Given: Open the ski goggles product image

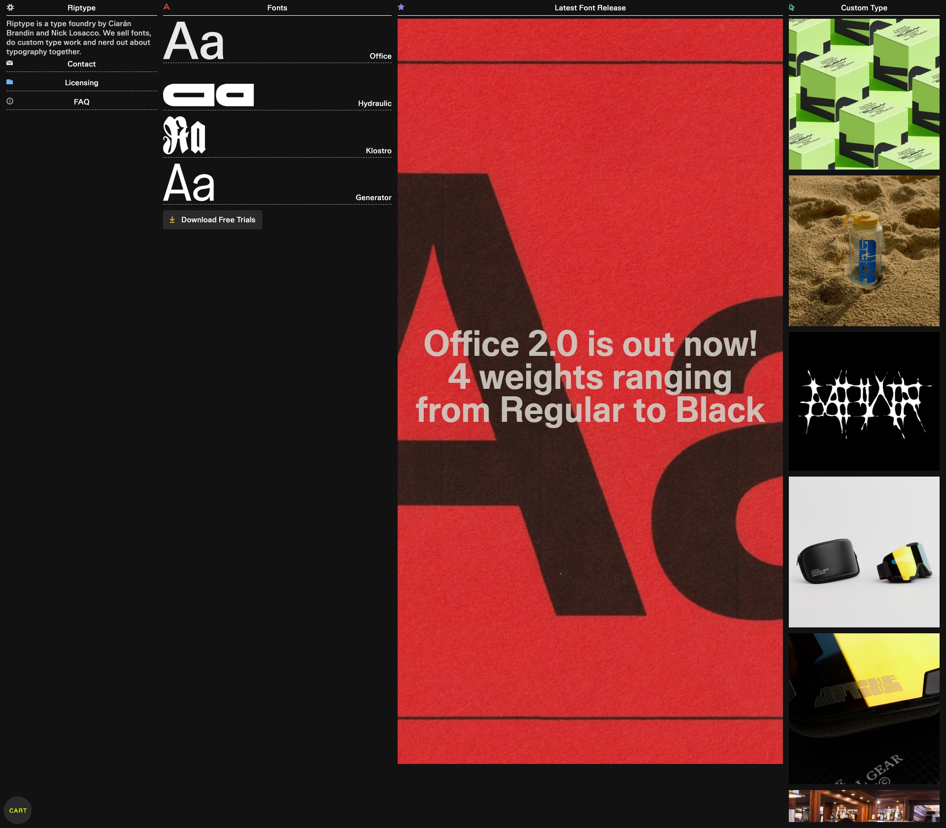Looking at the screenshot, I should click(x=864, y=552).
